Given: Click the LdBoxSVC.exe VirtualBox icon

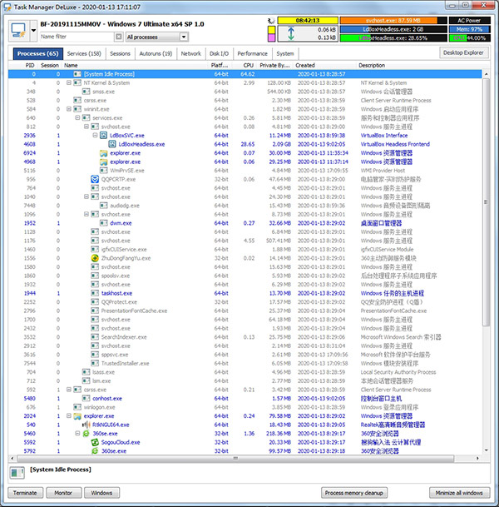Looking at the screenshot, I should pyautogui.click(x=103, y=135).
